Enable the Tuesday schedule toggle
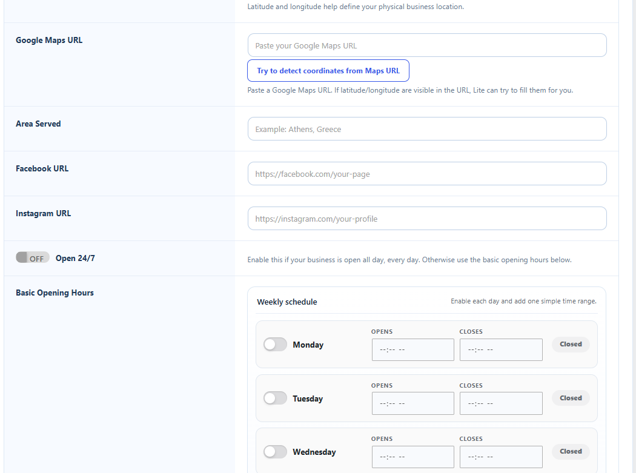The height and width of the screenshot is (473, 636). point(275,398)
